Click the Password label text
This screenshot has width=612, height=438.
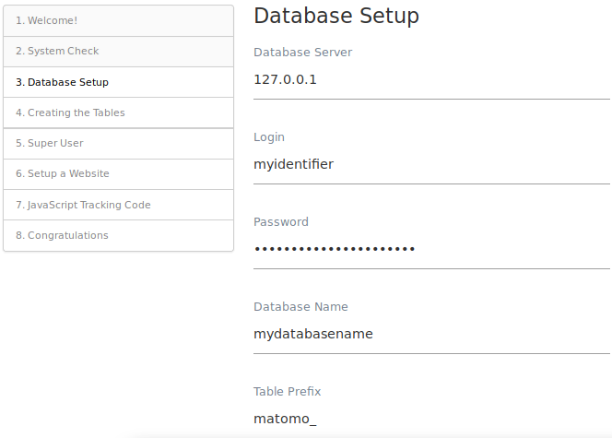[281, 222]
